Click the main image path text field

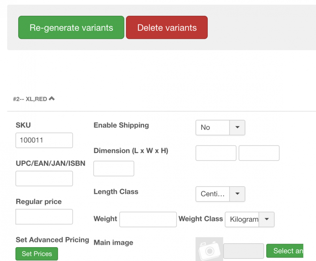coord(243,251)
